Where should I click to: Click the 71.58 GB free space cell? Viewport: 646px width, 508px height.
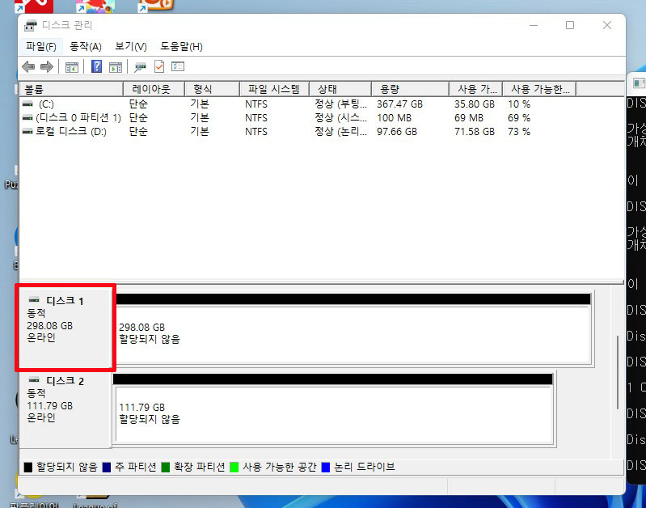pos(475,132)
